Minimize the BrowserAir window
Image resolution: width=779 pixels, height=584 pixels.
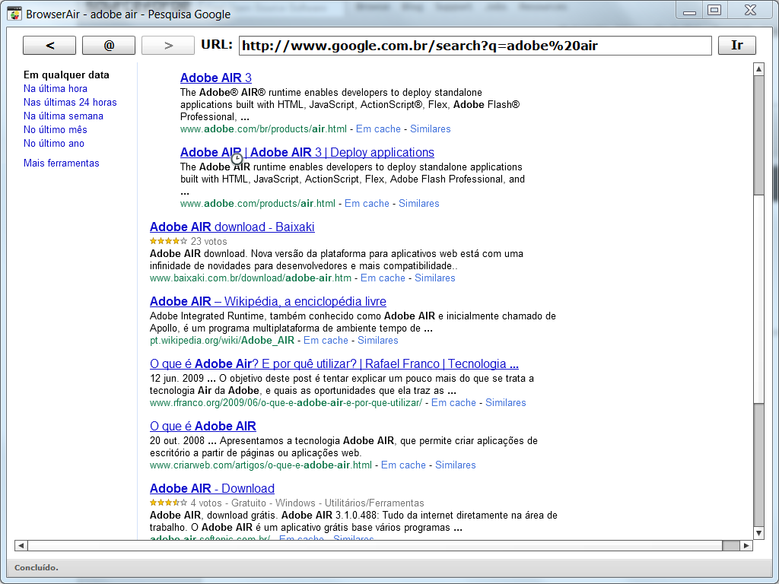pyautogui.click(x=689, y=10)
